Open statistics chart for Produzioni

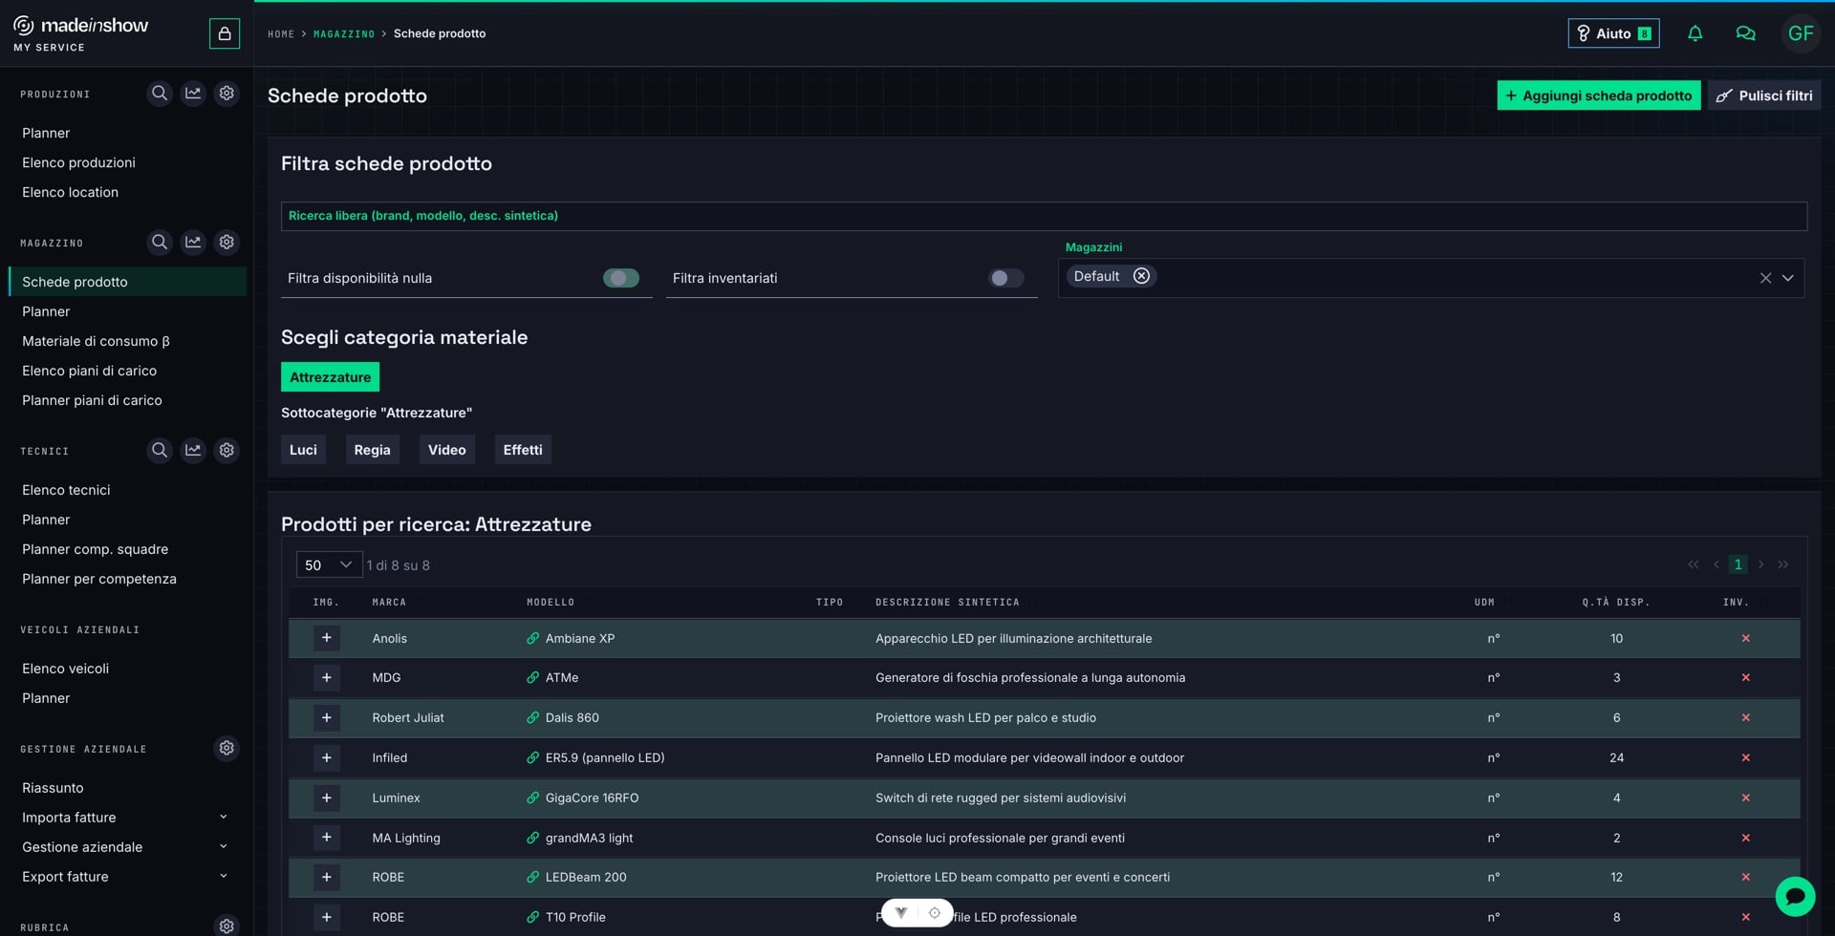(193, 94)
